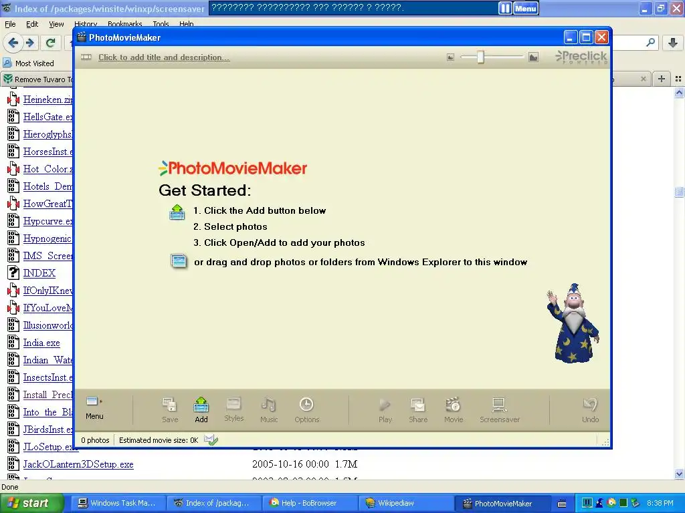Open a new browser tab with plus button
This screenshot has width=685, height=513.
tap(662, 79)
